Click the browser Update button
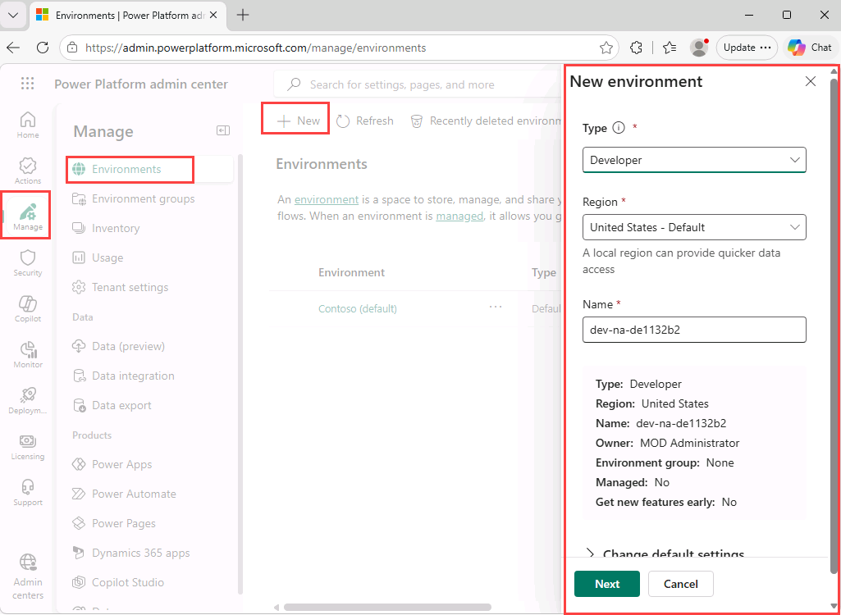This screenshot has width=841, height=615. pyautogui.click(x=747, y=48)
